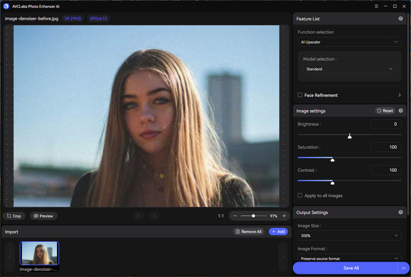Expand Face Refinement options chevron
The image size is (411, 277).
point(400,95)
